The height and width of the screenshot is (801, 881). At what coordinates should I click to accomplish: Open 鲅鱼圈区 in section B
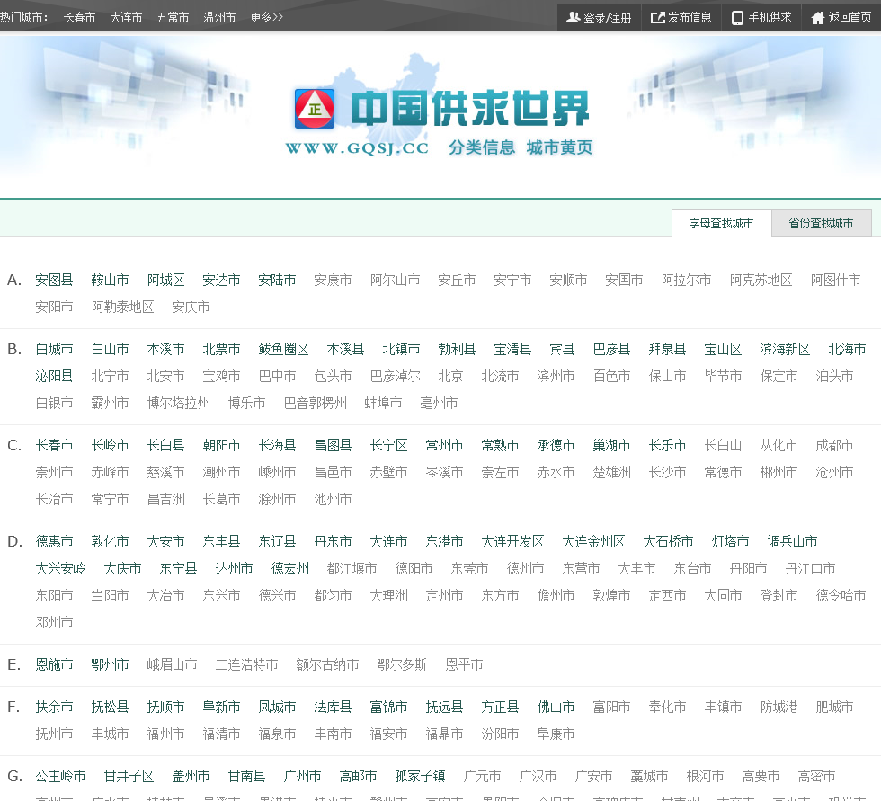(283, 349)
